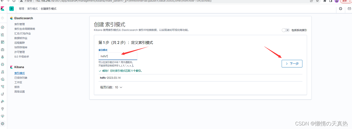This screenshot has height=129, width=352.
Task: Open recently viewed clock icon
Action: [2, 18]
